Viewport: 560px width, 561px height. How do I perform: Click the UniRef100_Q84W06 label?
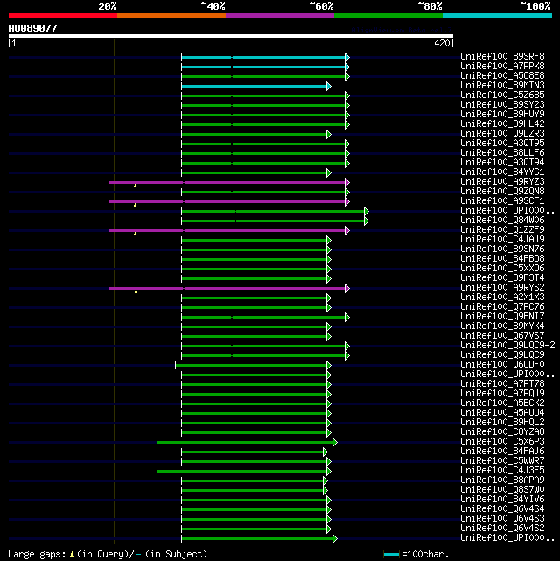pyautogui.click(x=502, y=221)
